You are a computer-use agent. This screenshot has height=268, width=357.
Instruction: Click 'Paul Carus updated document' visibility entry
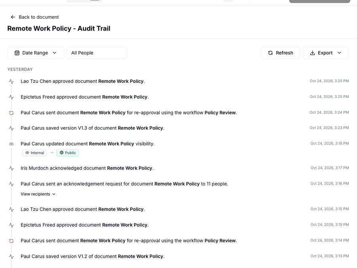(87, 144)
